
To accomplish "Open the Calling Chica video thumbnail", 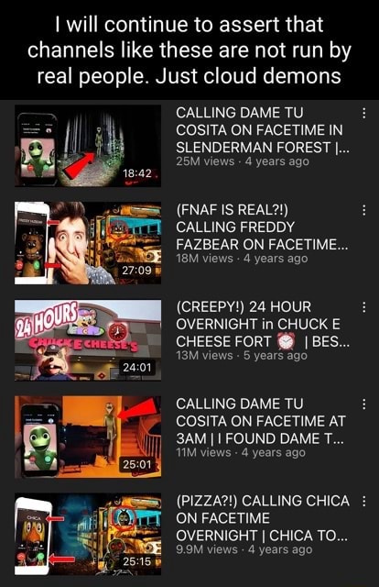I will pyautogui.click(x=88, y=534).
